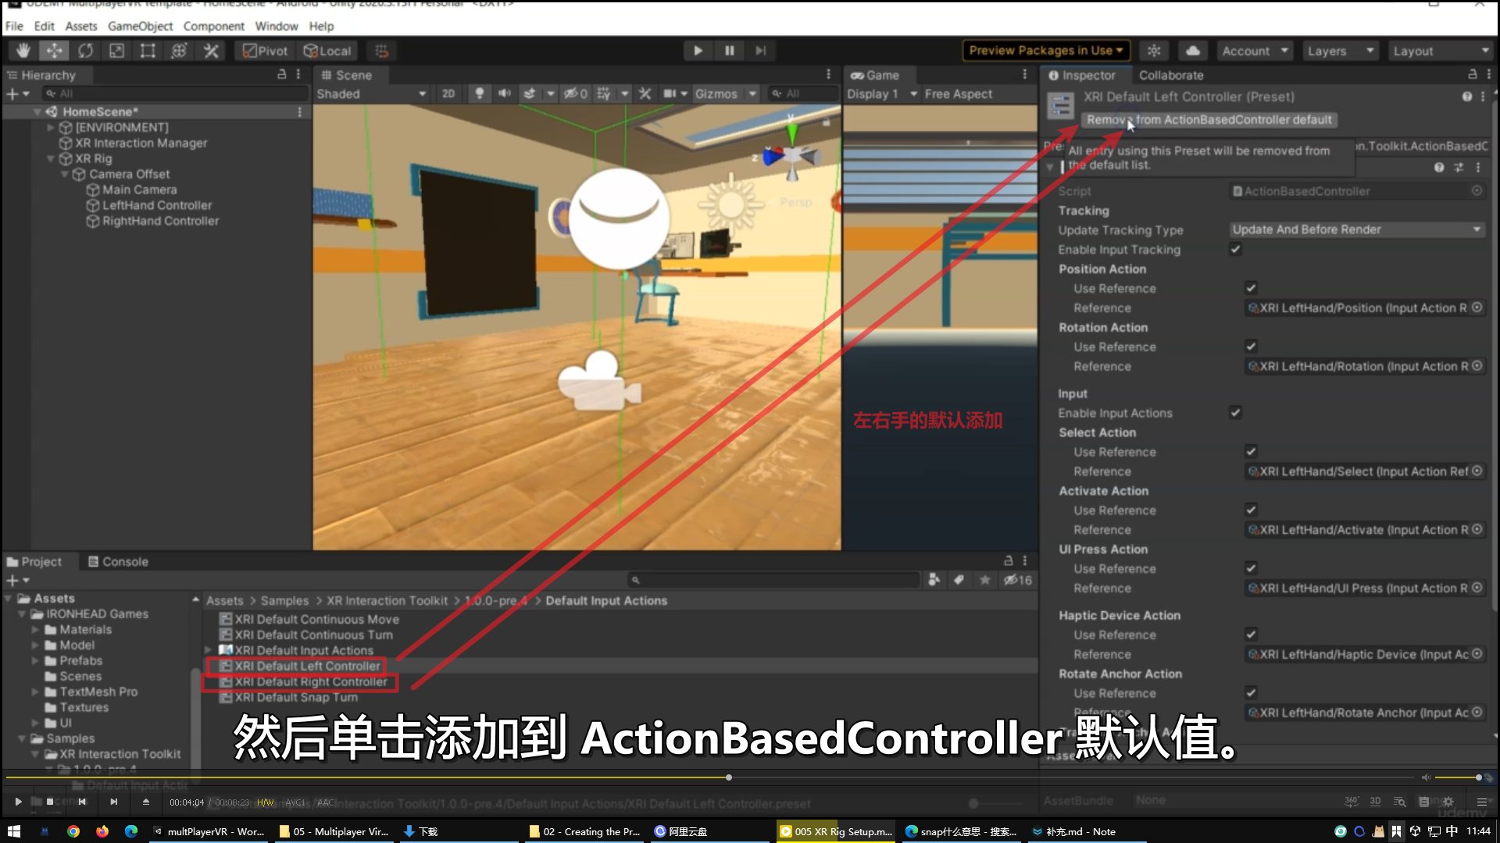Open Inspector preset help icon
Screen dimensions: 1500x843
tap(1466, 97)
